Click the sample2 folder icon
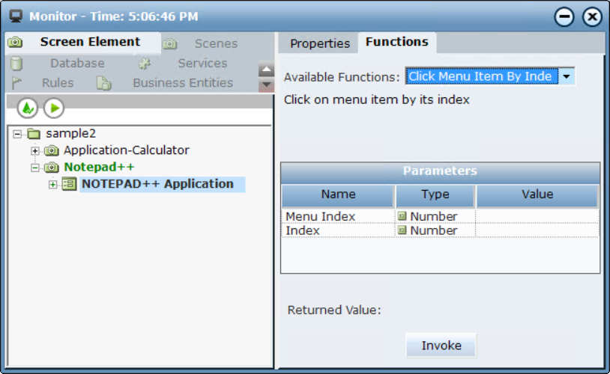Viewport: 610px width, 374px height. [x=34, y=134]
